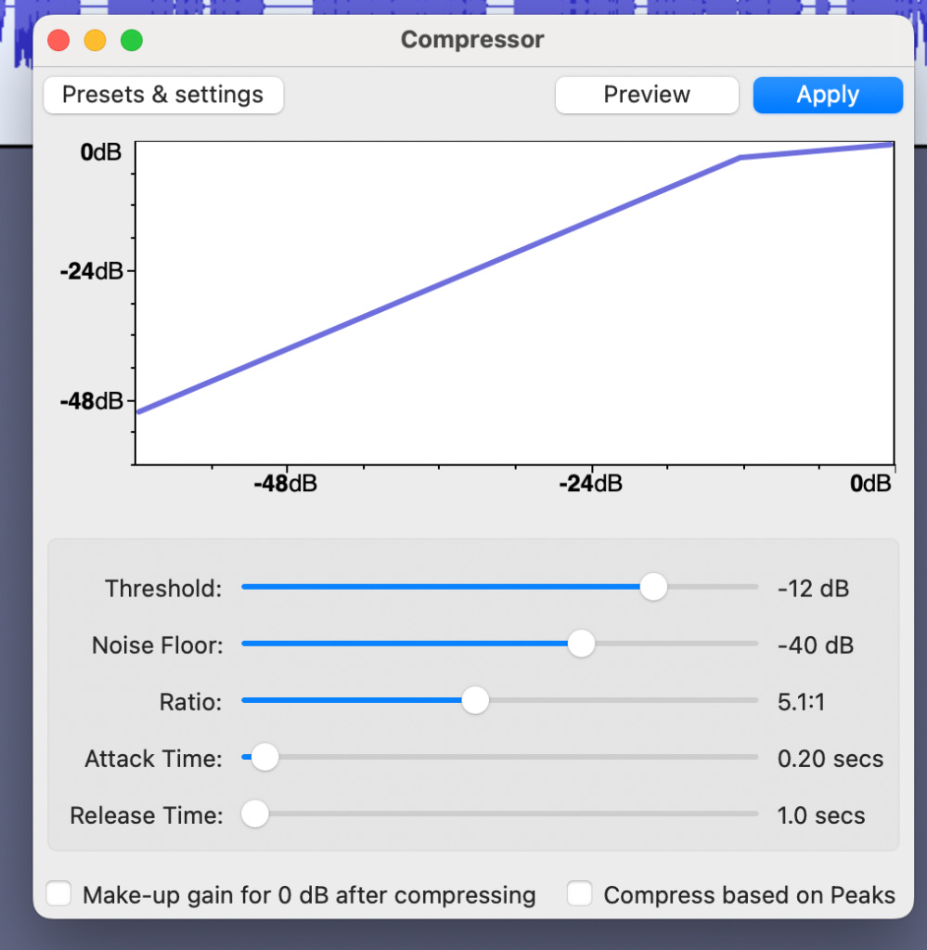Click the 5.1:1 ratio value
The height and width of the screenshot is (950, 927).
click(x=801, y=702)
